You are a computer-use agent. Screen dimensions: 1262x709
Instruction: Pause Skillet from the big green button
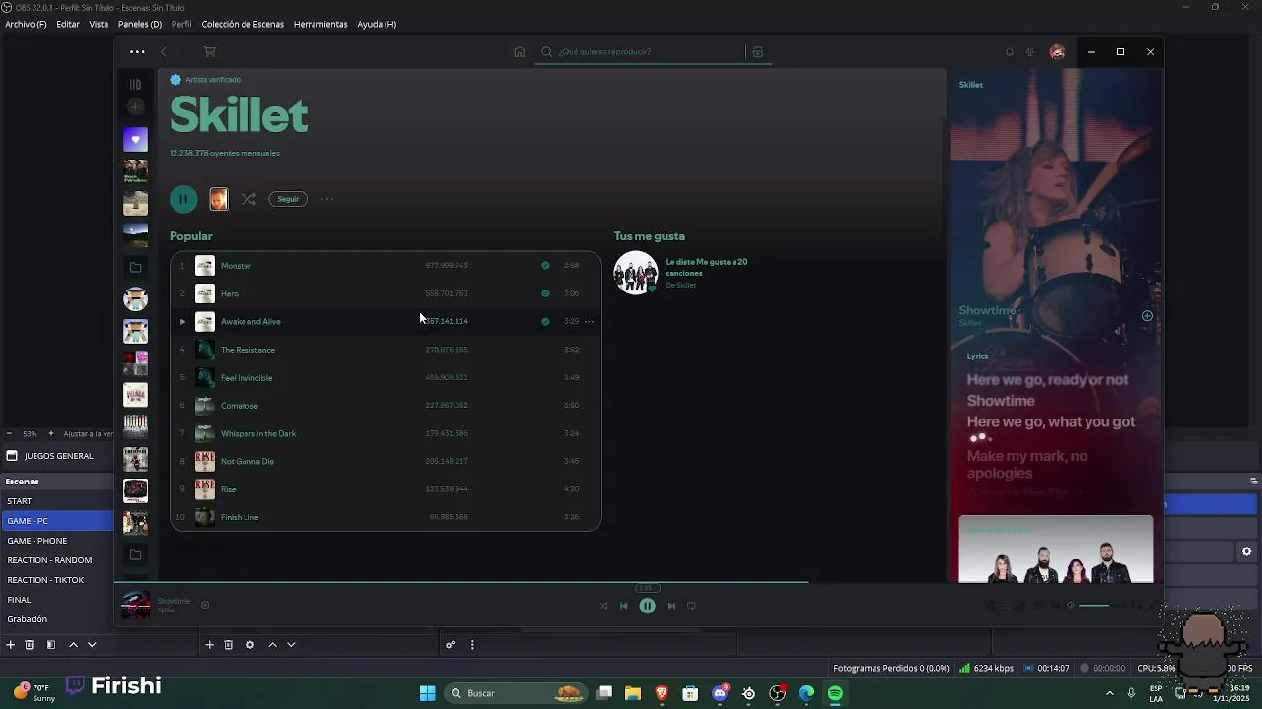pyautogui.click(x=183, y=199)
